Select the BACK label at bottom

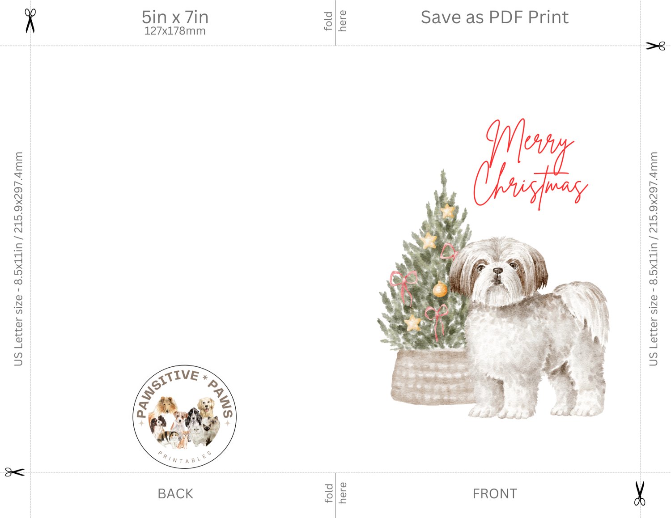[175, 494]
